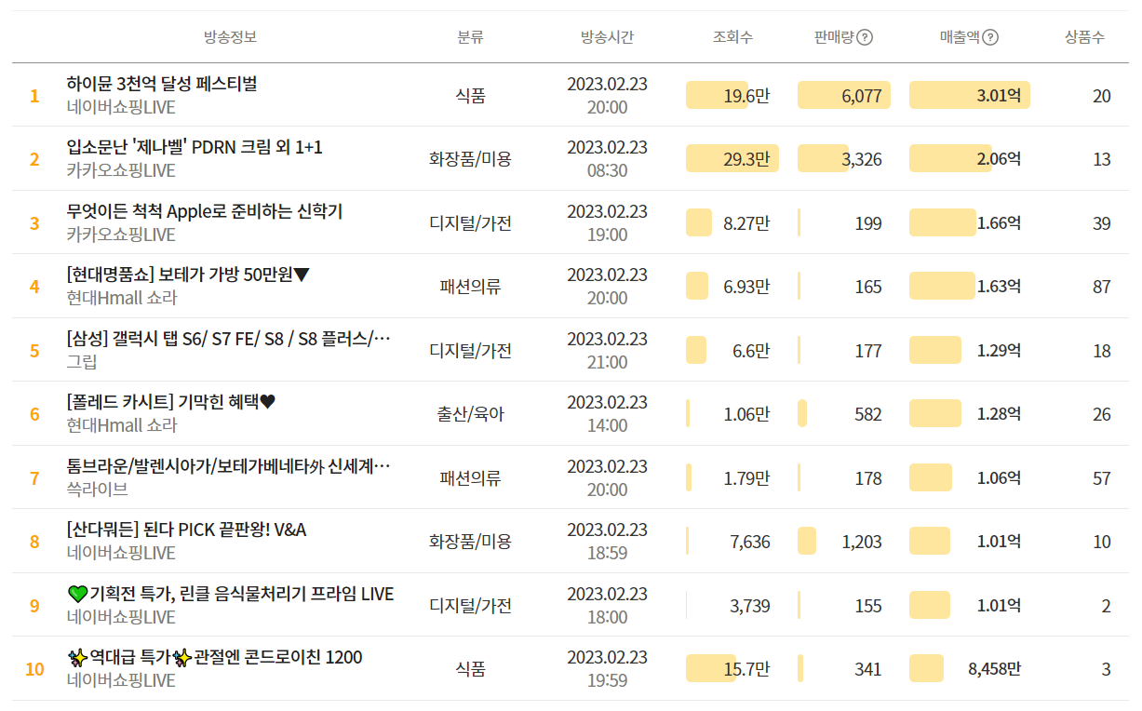Open the 관절엔 콘드로이친 1200 broadcast
Screen dimensions: 1142x711
pos(215,658)
